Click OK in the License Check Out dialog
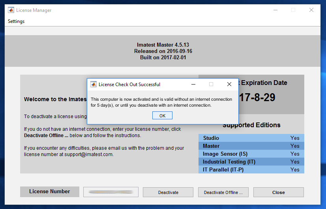 (x=162, y=115)
